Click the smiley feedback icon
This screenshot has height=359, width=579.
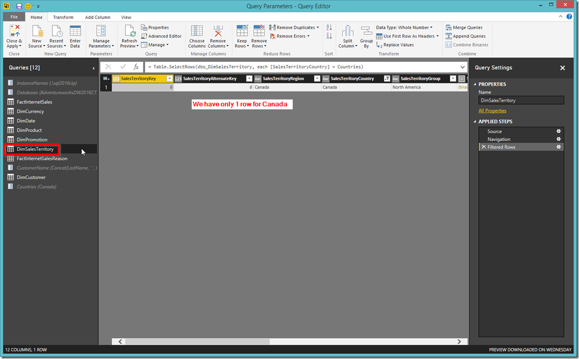coord(28,6)
